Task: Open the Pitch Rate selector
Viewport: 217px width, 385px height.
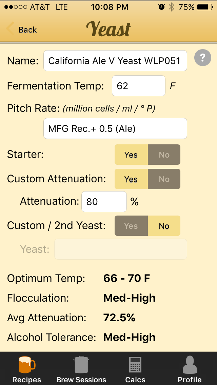Action: pos(115,128)
